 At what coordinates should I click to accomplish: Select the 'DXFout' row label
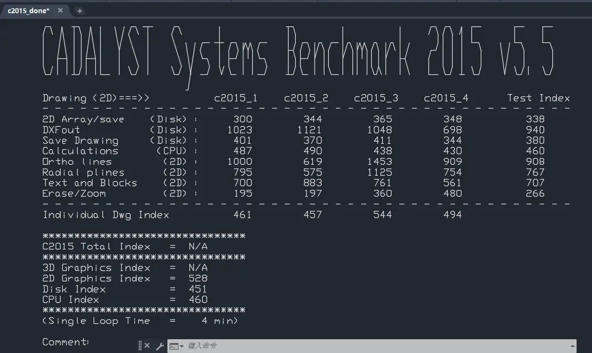tap(61, 130)
